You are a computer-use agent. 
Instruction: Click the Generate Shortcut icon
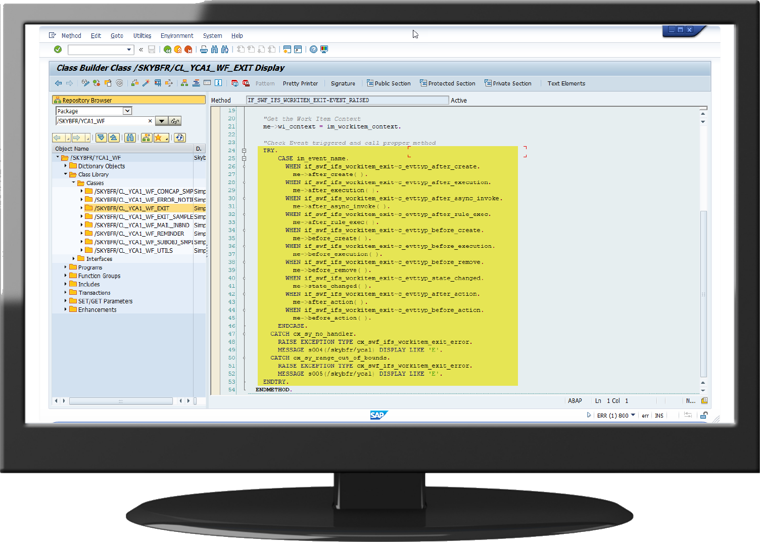click(298, 50)
